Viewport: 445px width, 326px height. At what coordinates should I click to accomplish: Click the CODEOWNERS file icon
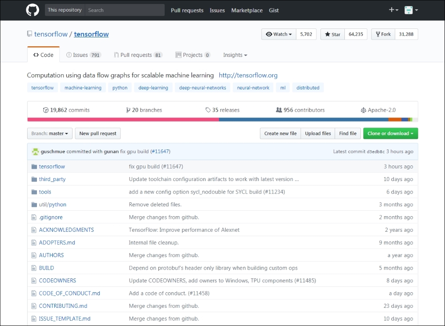point(34,281)
